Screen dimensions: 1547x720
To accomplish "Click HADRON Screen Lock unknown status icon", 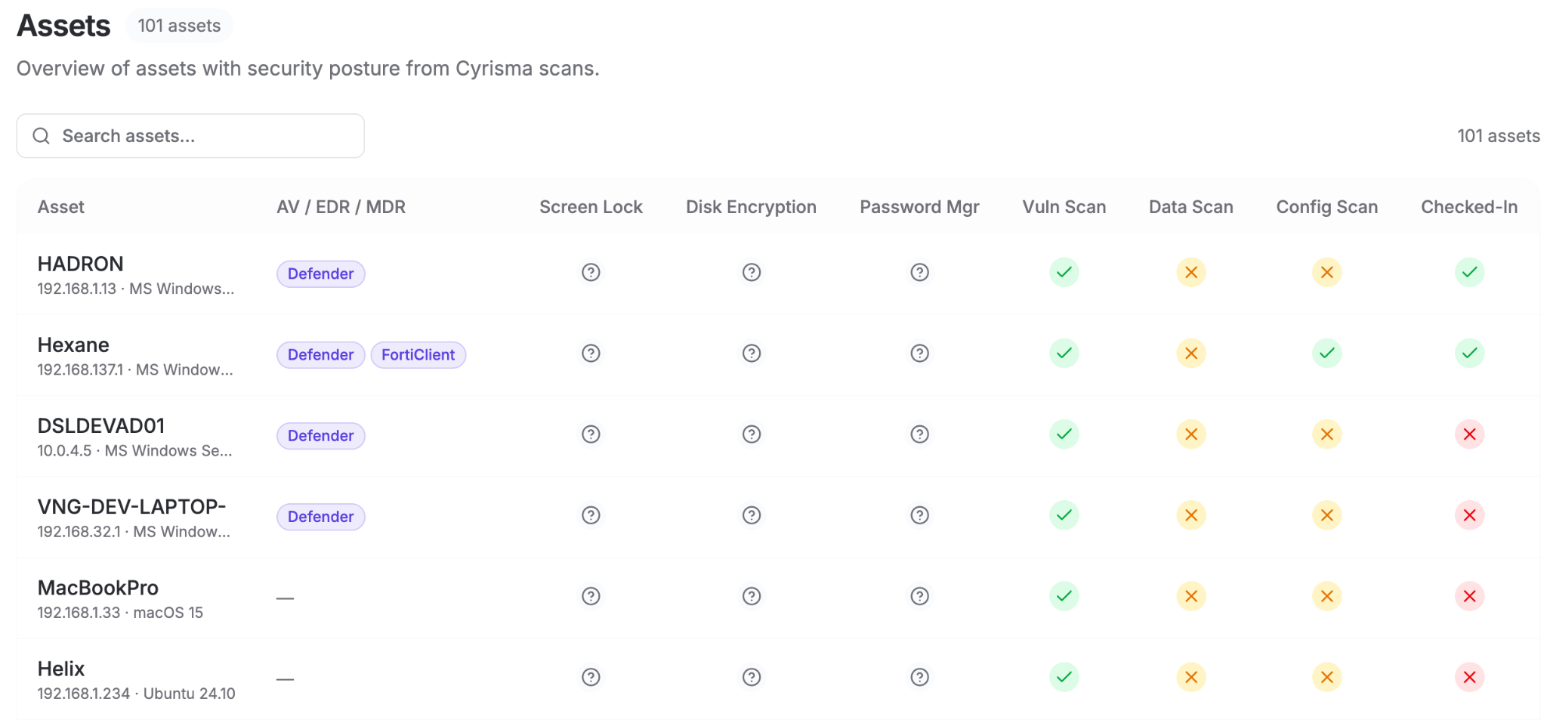I will coord(591,272).
